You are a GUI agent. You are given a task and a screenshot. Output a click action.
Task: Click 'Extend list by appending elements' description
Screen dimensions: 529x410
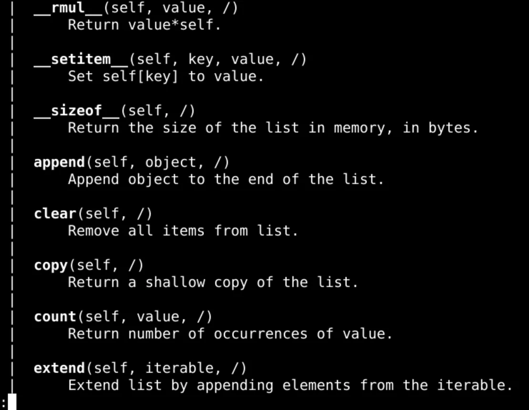coord(290,385)
